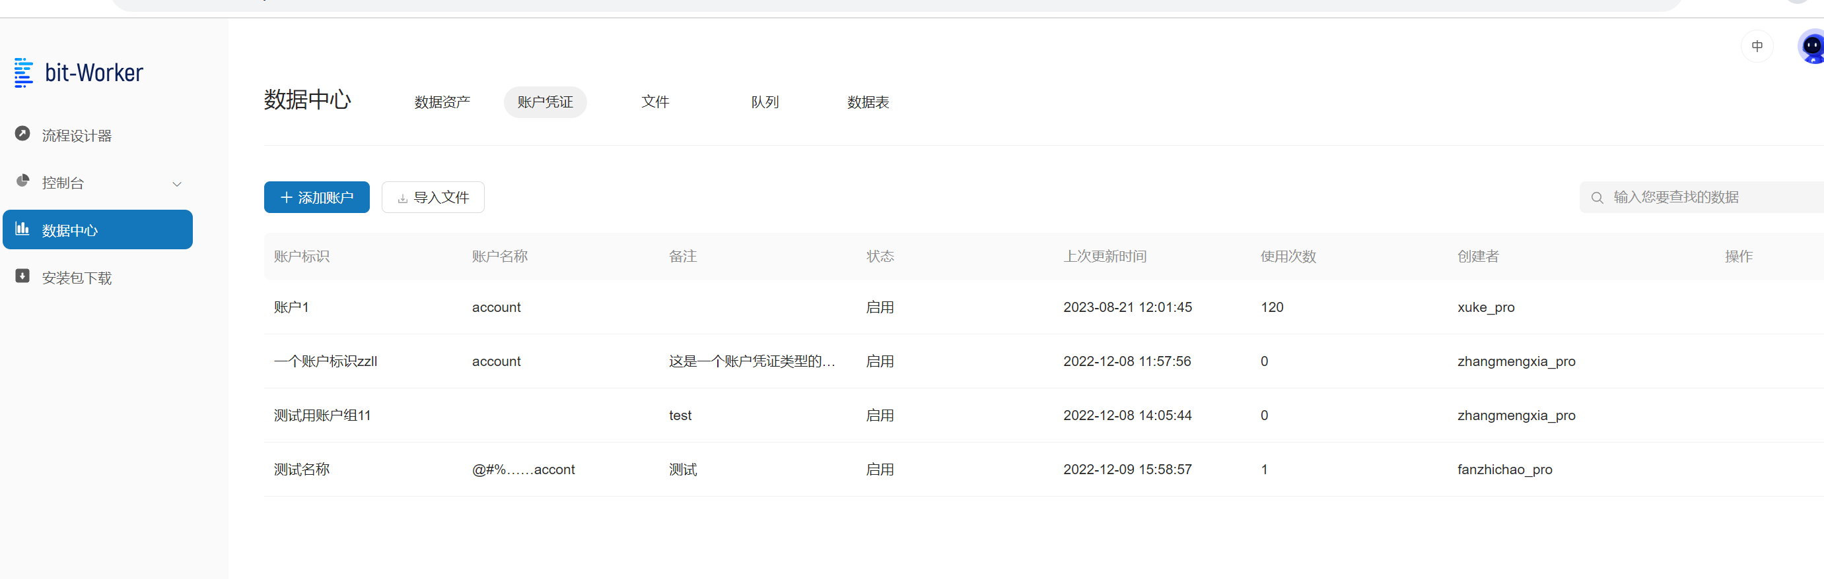The image size is (1824, 579).
Task: Open the user avatar robot icon
Action: (x=1811, y=47)
